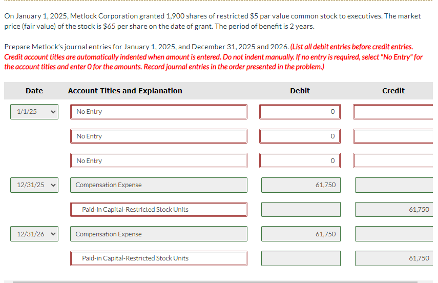
Task: Click debit field of second No Entry row
Action: [300, 136]
